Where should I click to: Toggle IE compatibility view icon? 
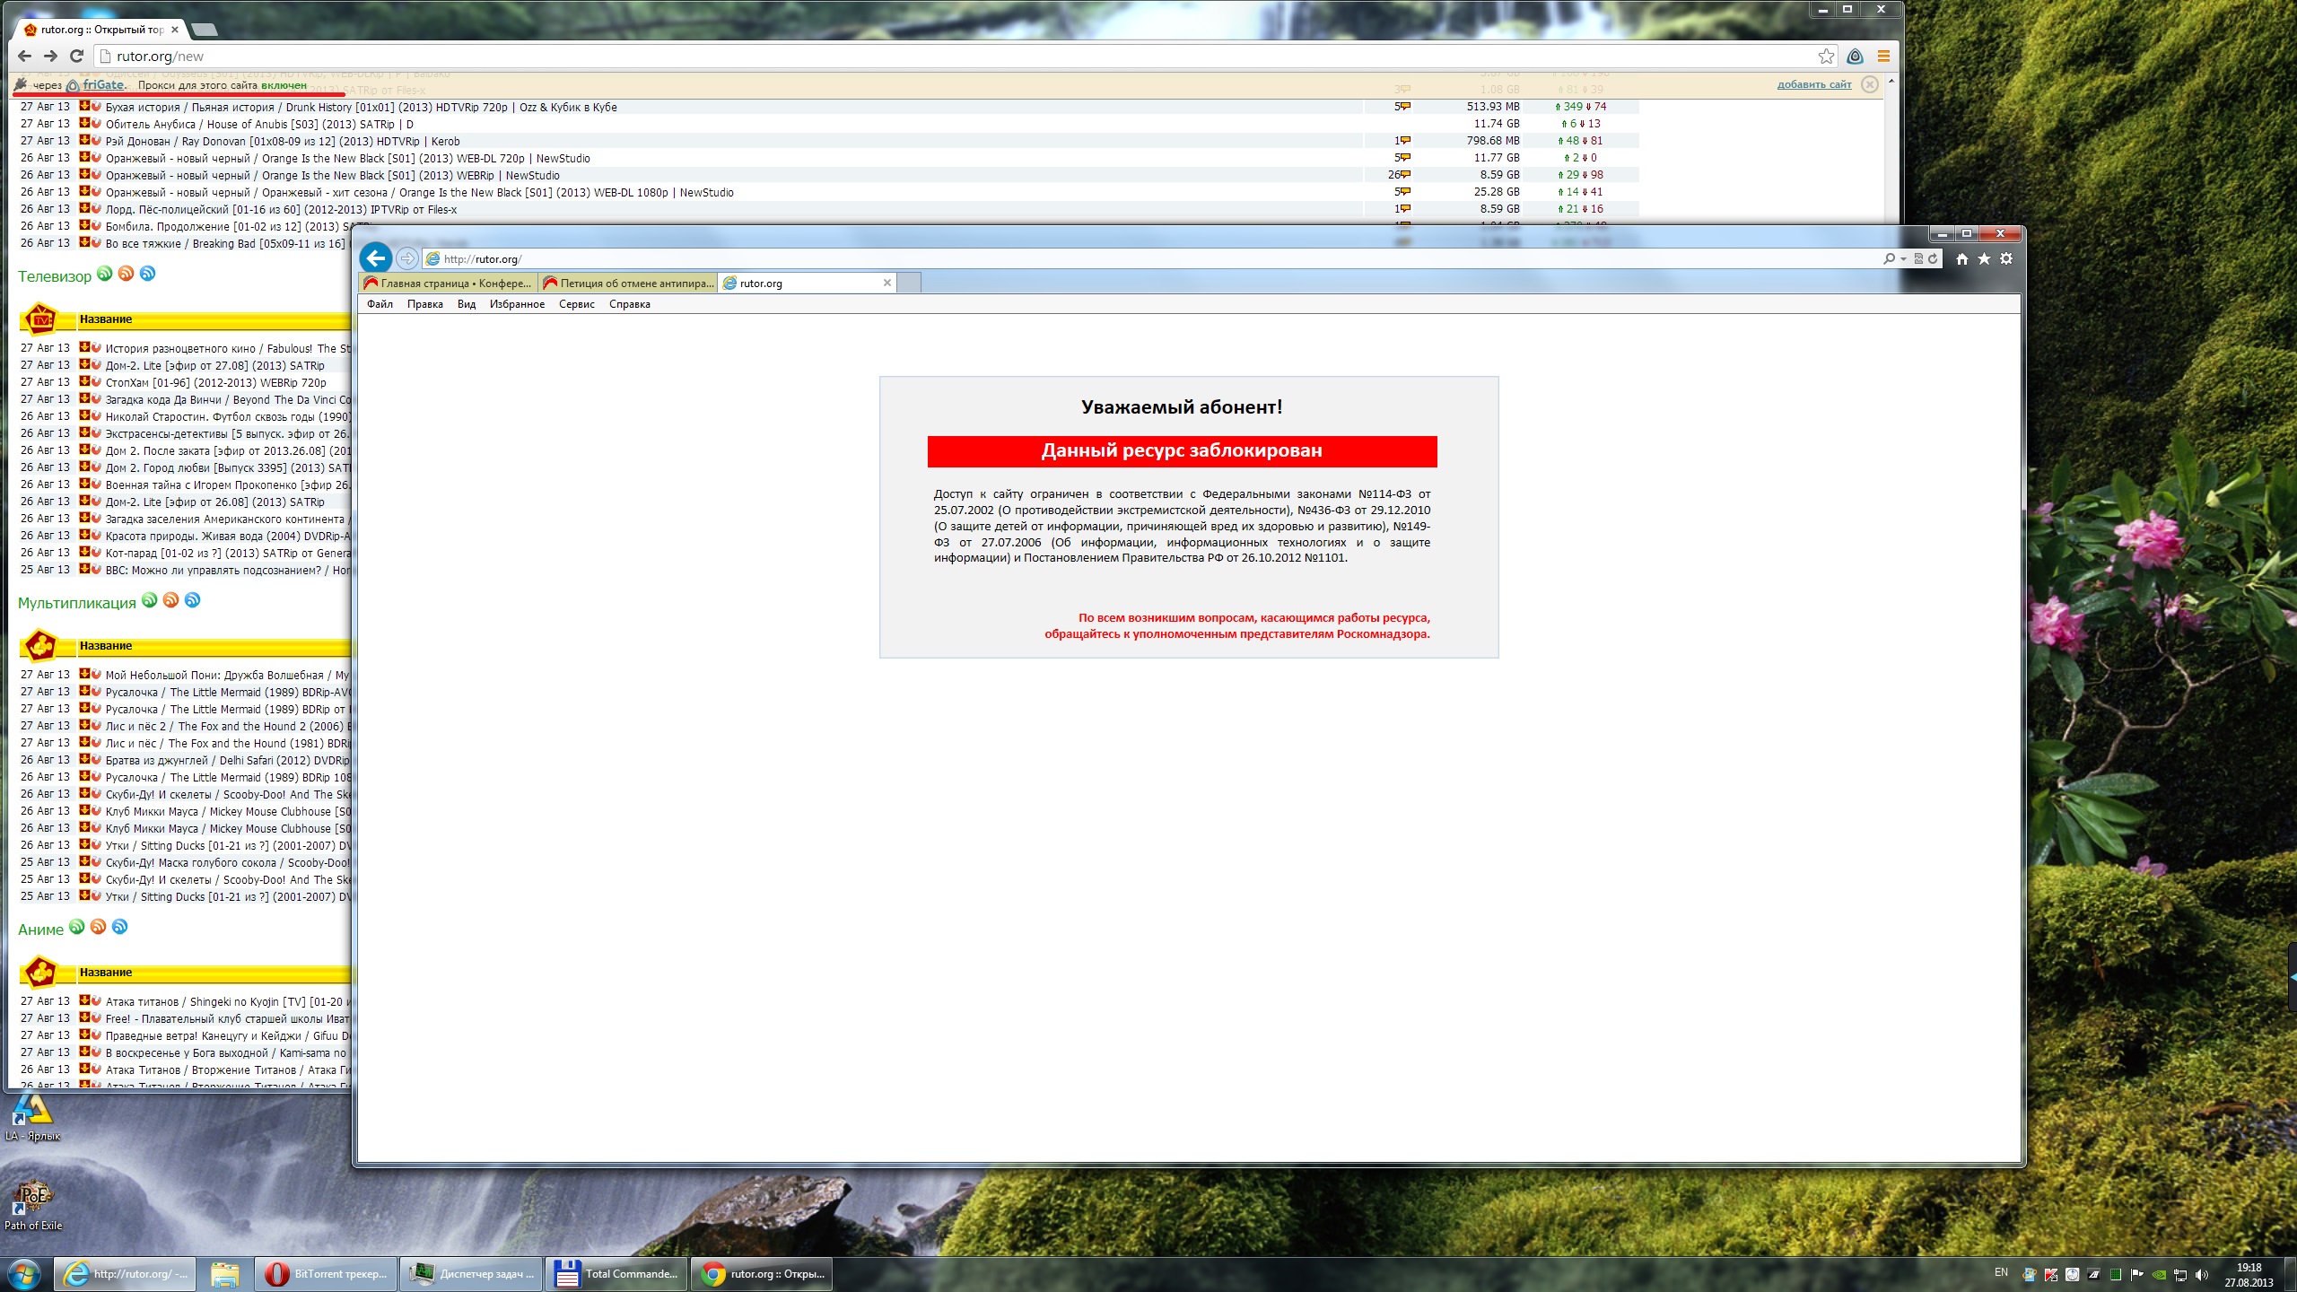click(x=1918, y=258)
